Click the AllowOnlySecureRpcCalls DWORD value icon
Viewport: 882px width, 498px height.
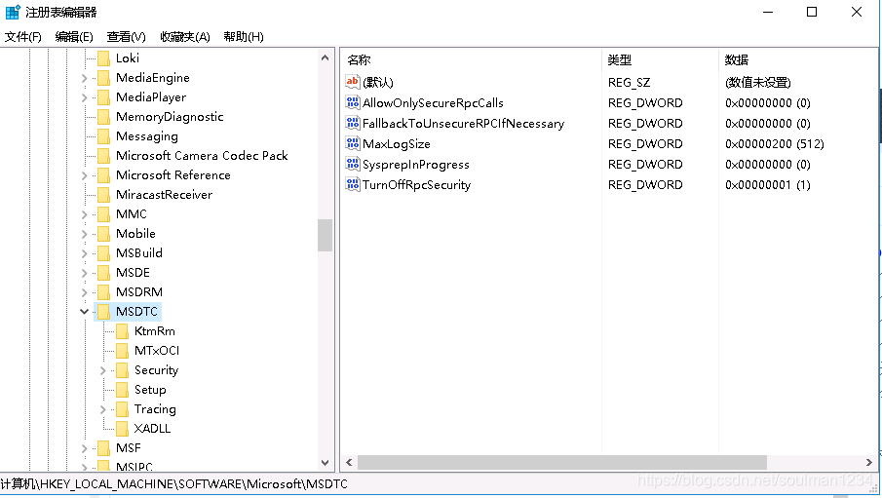point(353,102)
